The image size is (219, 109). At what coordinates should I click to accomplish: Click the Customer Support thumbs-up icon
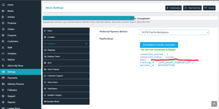point(45,76)
